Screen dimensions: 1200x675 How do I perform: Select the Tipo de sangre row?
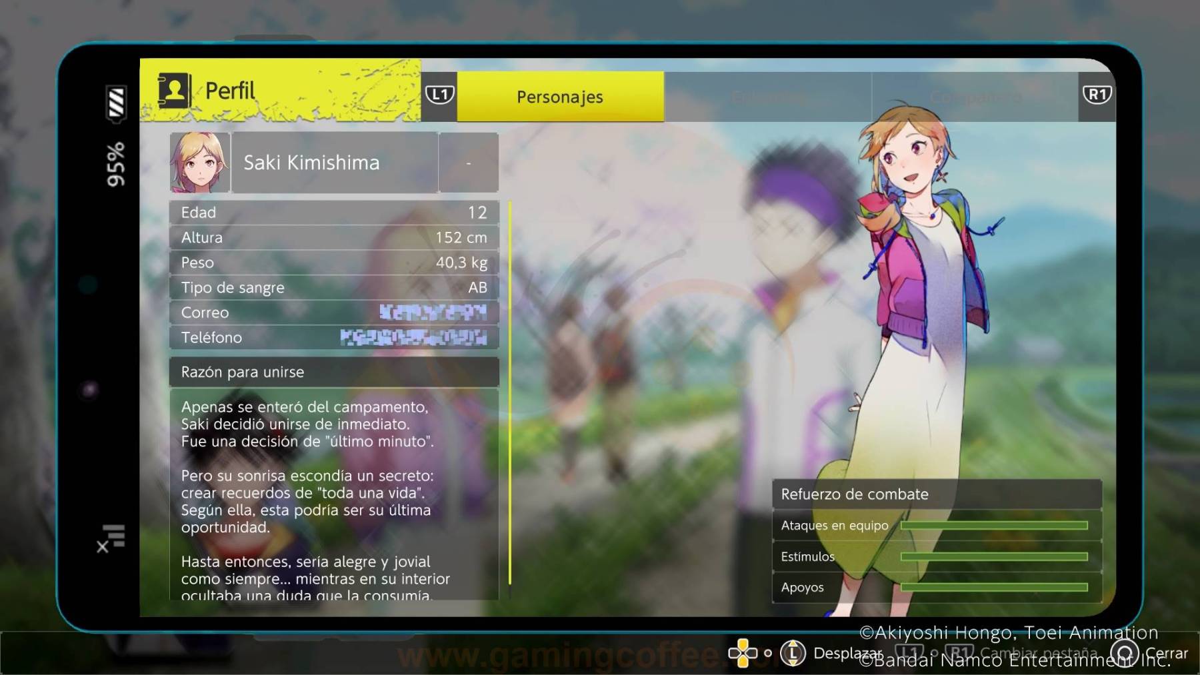click(x=334, y=288)
